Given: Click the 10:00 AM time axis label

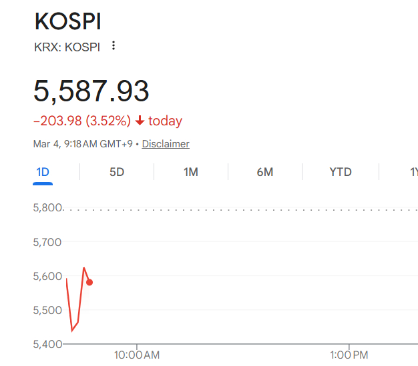Looking at the screenshot, I should point(137,355).
